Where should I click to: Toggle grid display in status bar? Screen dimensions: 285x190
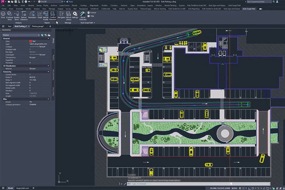pos(240,188)
